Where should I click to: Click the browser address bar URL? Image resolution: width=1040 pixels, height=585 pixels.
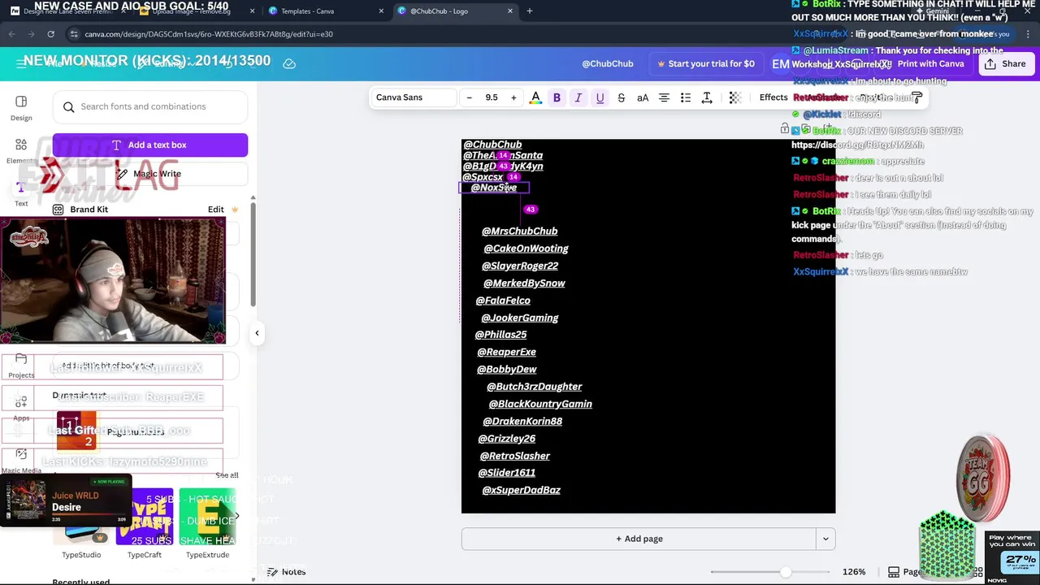209,34
